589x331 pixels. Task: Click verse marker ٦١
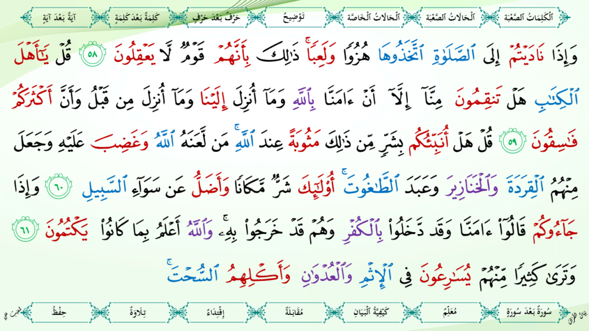[25, 230]
